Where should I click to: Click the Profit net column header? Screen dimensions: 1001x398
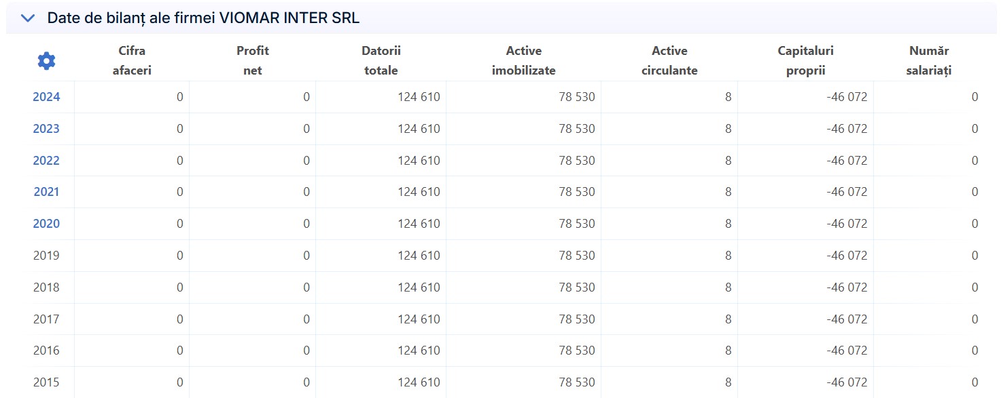click(253, 60)
